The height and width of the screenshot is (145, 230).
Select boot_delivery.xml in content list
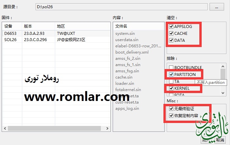(x=132, y=52)
